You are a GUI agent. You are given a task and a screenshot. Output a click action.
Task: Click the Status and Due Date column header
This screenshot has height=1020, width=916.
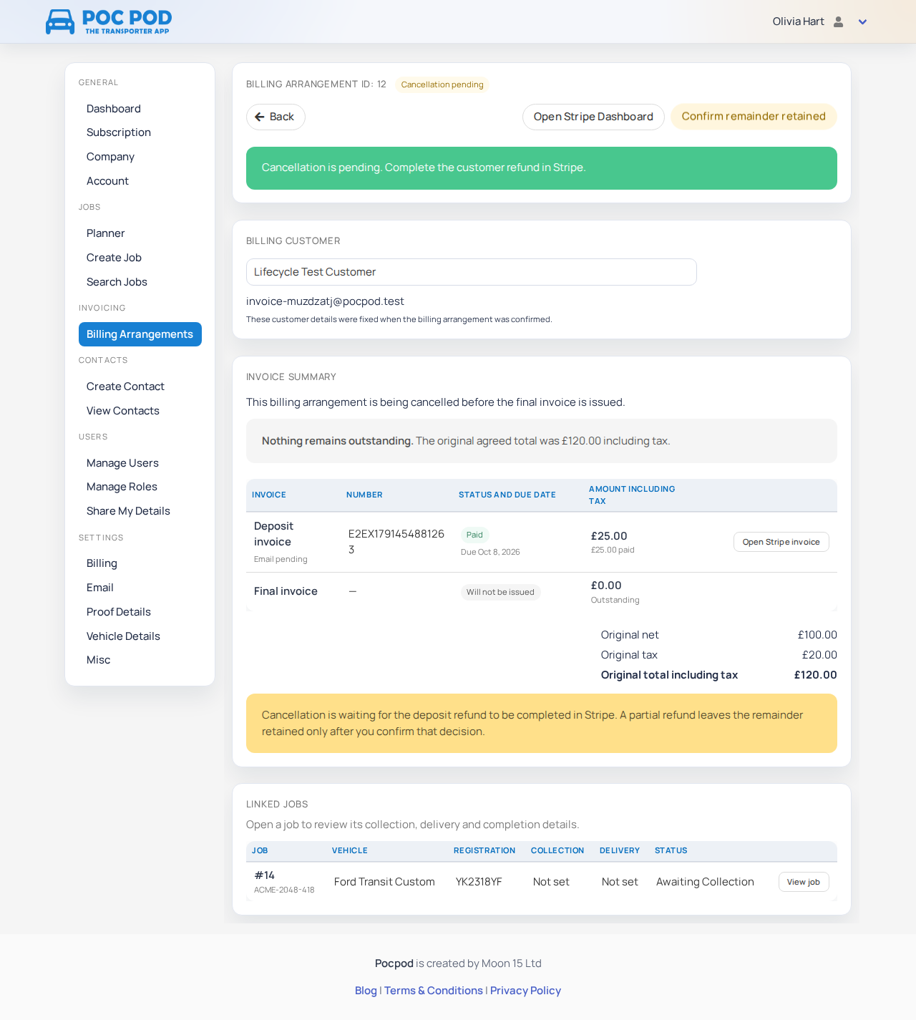pyautogui.click(x=507, y=495)
